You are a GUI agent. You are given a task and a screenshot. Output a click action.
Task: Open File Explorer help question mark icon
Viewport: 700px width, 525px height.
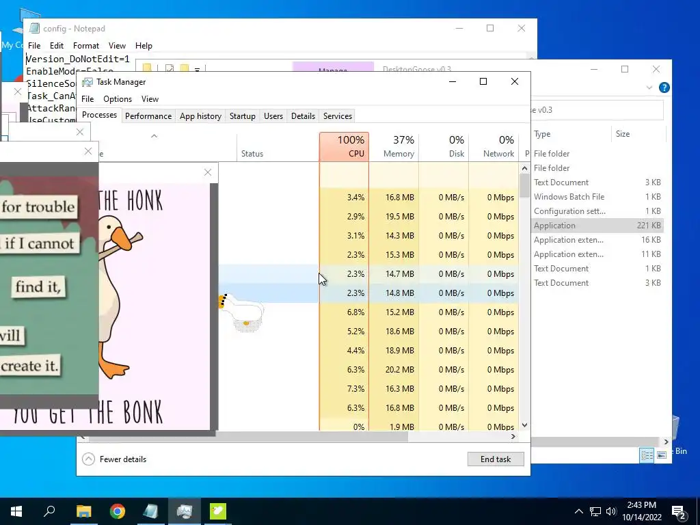pyautogui.click(x=664, y=87)
